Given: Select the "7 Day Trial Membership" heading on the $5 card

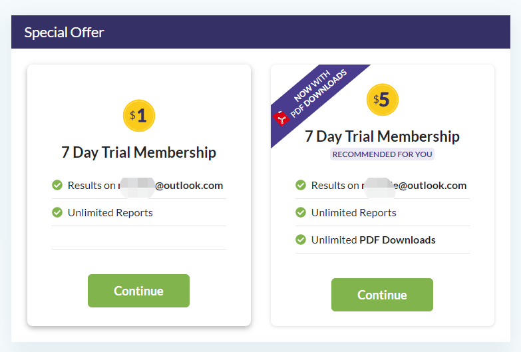Looking at the screenshot, I should coord(382,136).
